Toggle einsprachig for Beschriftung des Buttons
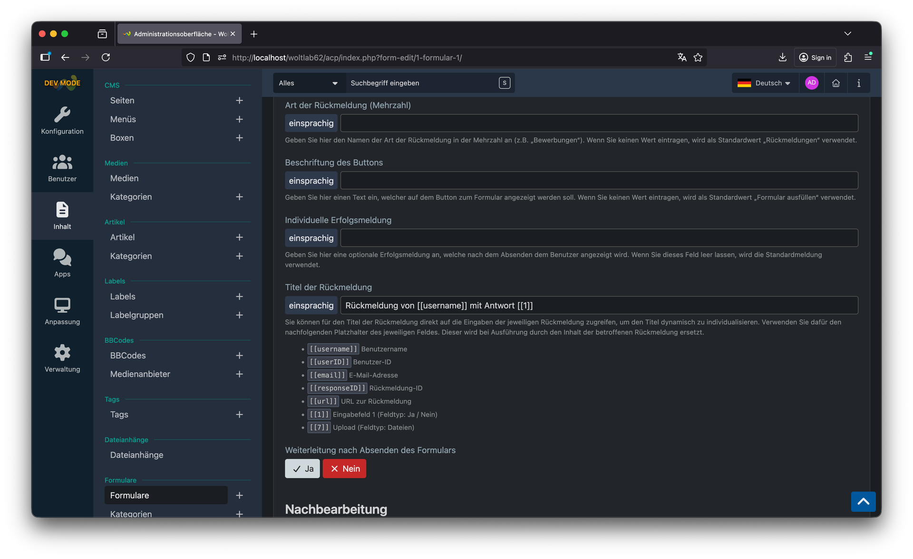This screenshot has width=913, height=559. [311, 181]
